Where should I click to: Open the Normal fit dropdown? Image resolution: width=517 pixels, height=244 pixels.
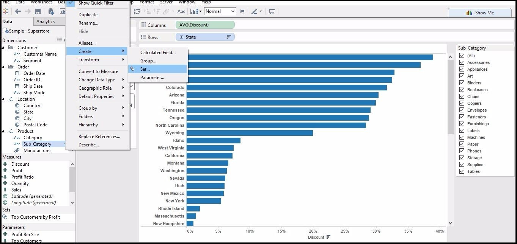234,11
